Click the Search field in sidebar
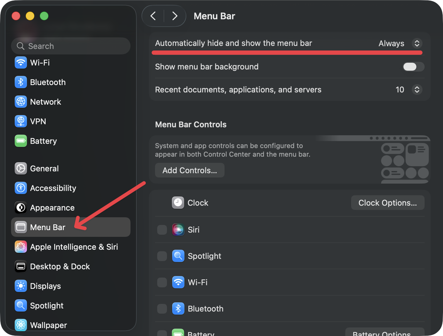The width and height of the screenshot is (443, 336). (x=71, y=46)
